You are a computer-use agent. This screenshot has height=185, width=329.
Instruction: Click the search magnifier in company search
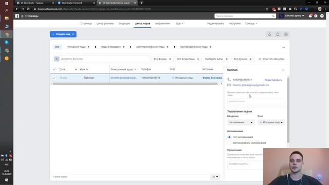pos(273,16)
